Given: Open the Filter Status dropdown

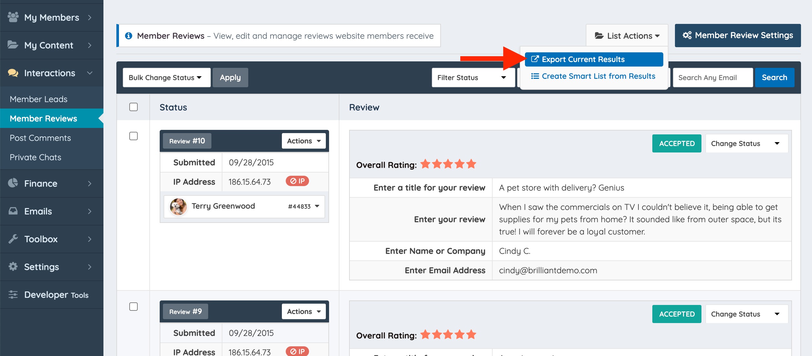Looking at the screenshot, I should [x=473, y=78].
